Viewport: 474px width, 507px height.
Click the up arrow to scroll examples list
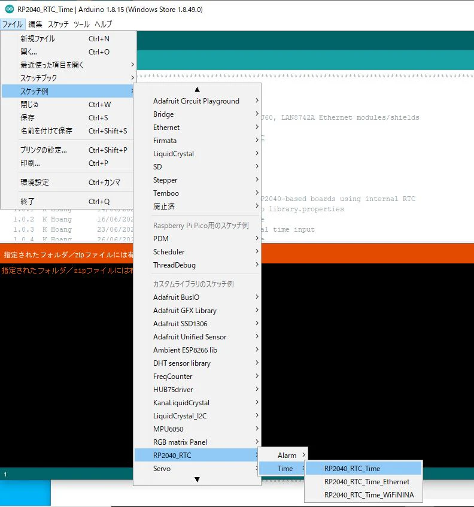197,90
